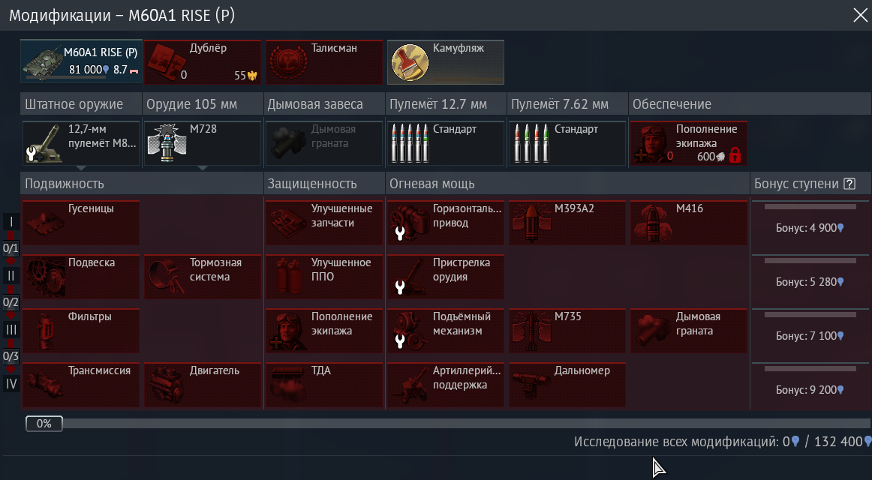Expand the 12,7-мм пулемёт M85 weapon dropdown

pos(80,168)
